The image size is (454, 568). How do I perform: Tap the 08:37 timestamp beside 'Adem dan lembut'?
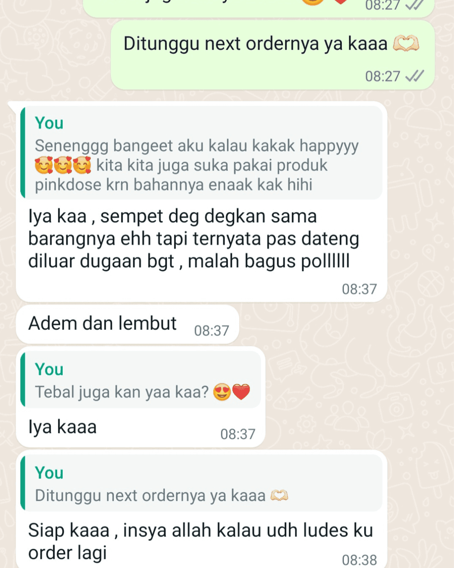pyautogui.click(x=211, y=331)
